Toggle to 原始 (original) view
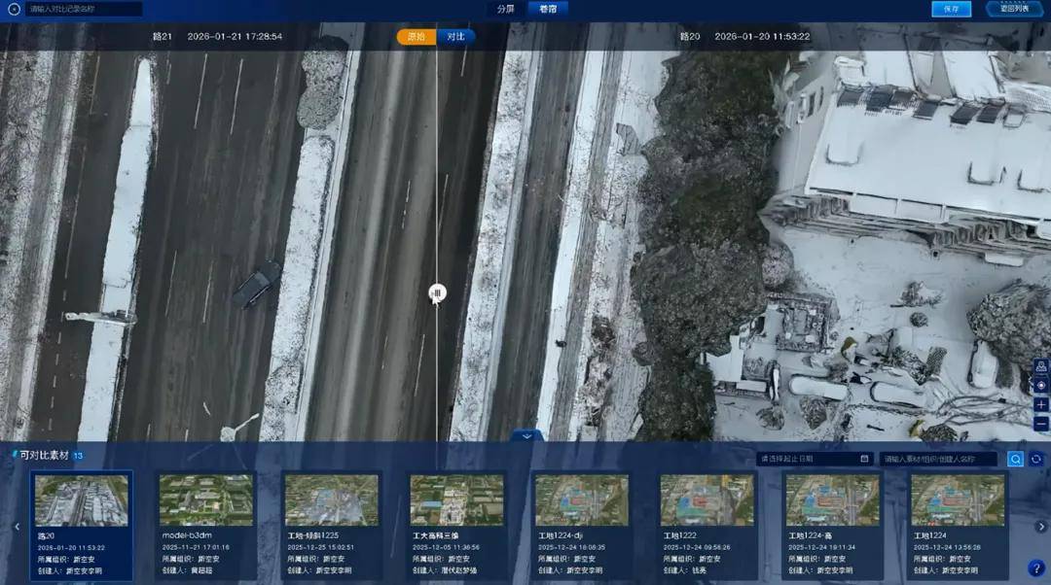 coord(416,37)
